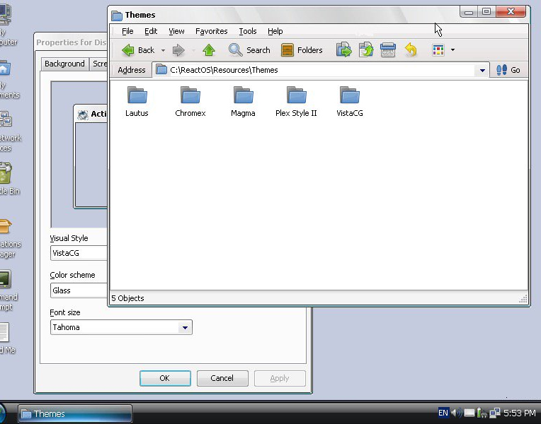Image resolution: width=541 pixels, height=424 pixels.
Task: Select the My Computer desktop icon
Action: point(6,23)
